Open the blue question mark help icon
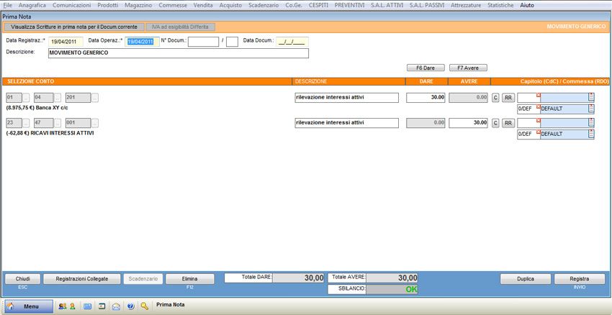The width and height of the screenshot is (612, 315). (130, 306)
